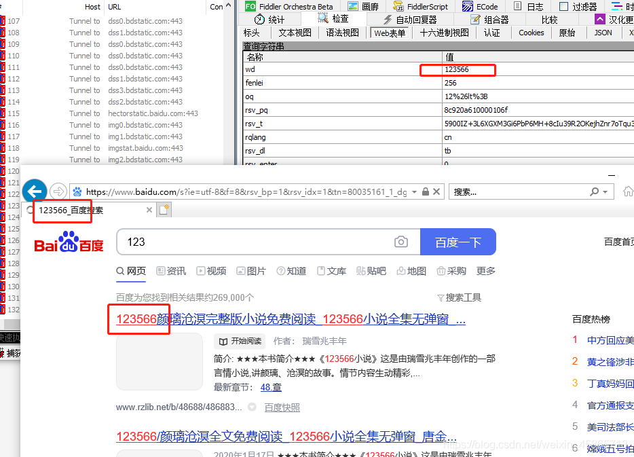
Task: Open the search provider dropdown arrow
Action: (x=605, y=192)
